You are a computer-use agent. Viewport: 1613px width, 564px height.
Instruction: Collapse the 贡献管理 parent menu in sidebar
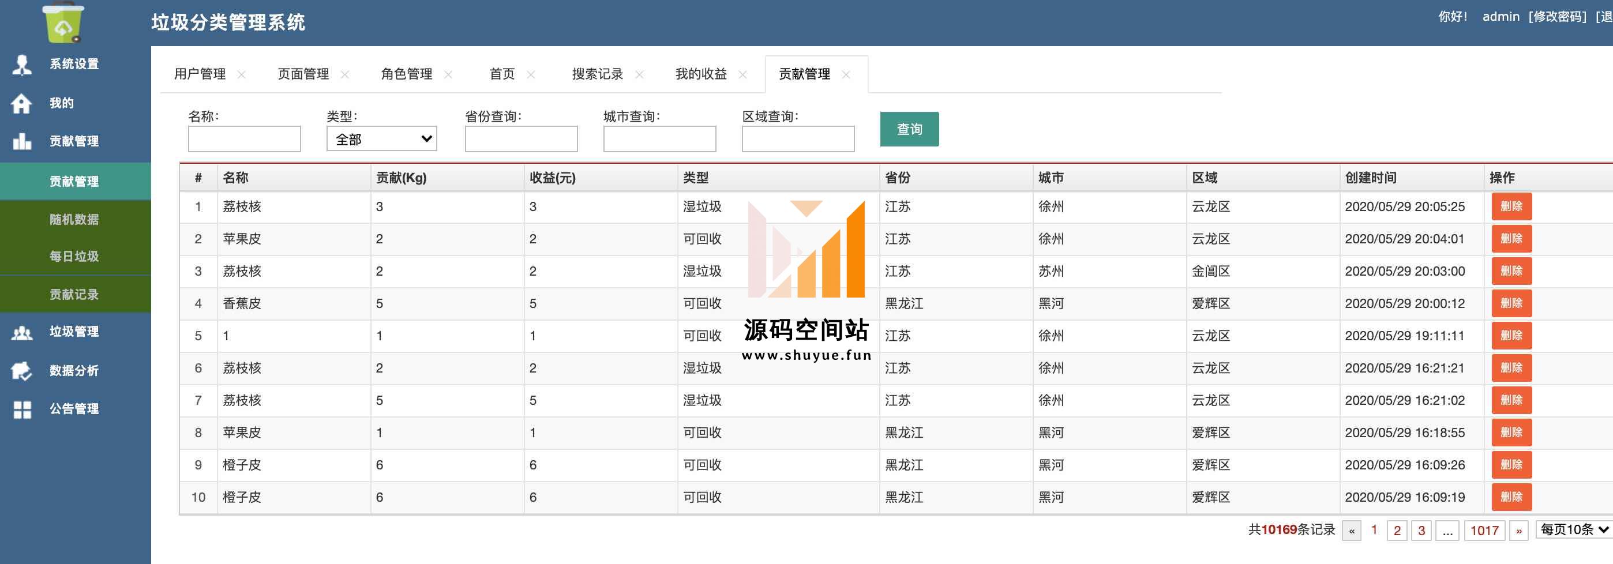[x=75, y=141]
